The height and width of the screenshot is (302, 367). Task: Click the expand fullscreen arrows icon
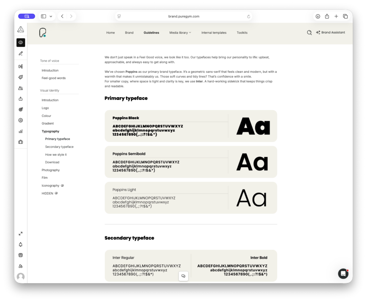click(20, 234)
